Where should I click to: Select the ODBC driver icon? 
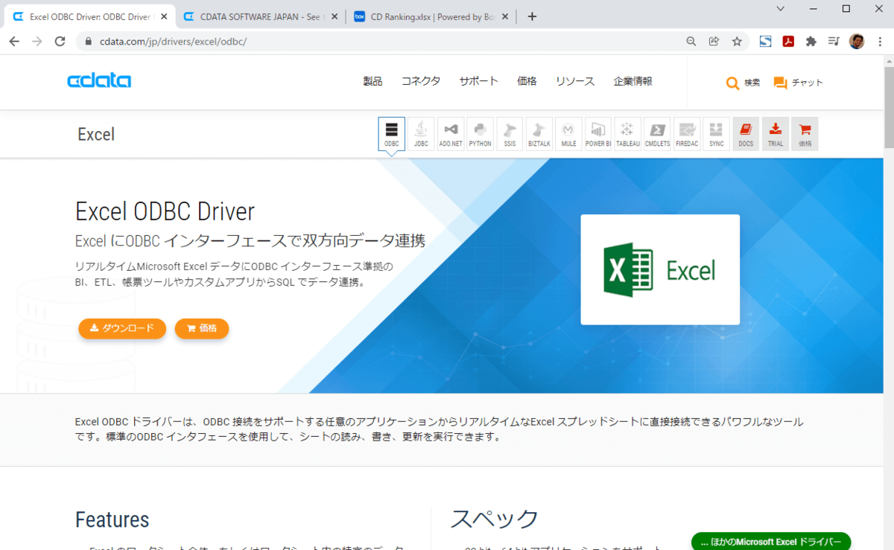pyautogui.click(x=391, y=134)
